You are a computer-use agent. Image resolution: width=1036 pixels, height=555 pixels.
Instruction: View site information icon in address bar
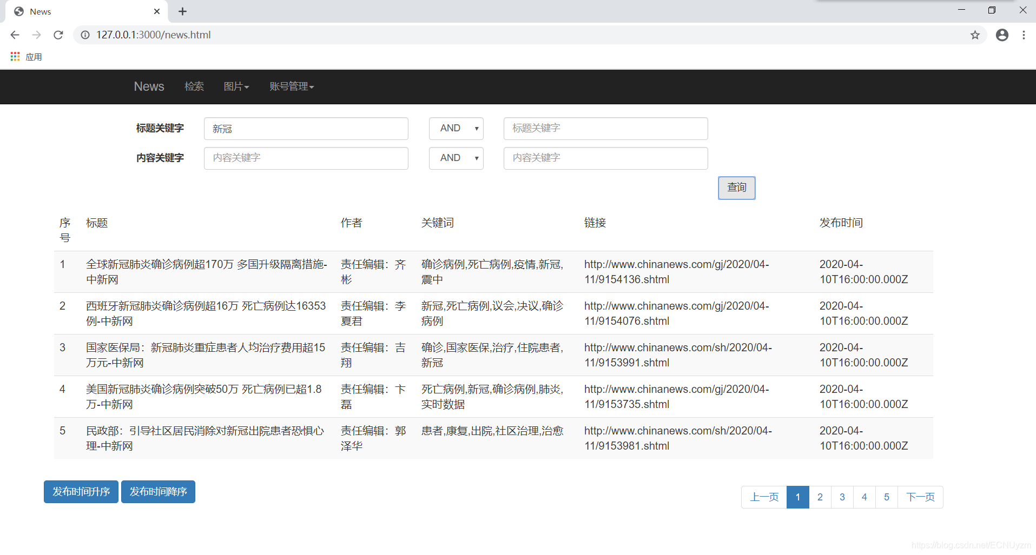coord(85,35)
